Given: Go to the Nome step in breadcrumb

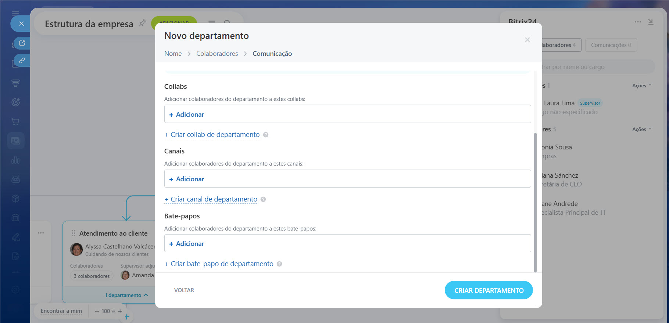Looking at the screenshot, I should [x=173, y=54].
